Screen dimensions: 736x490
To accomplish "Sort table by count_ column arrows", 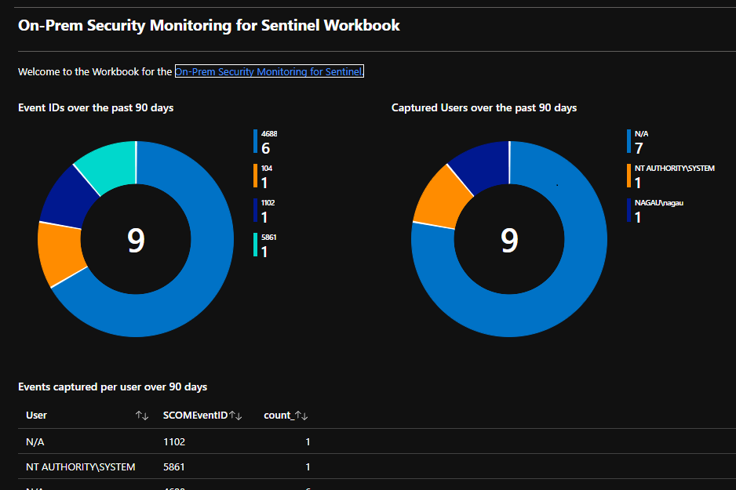I will pos(301,416).
